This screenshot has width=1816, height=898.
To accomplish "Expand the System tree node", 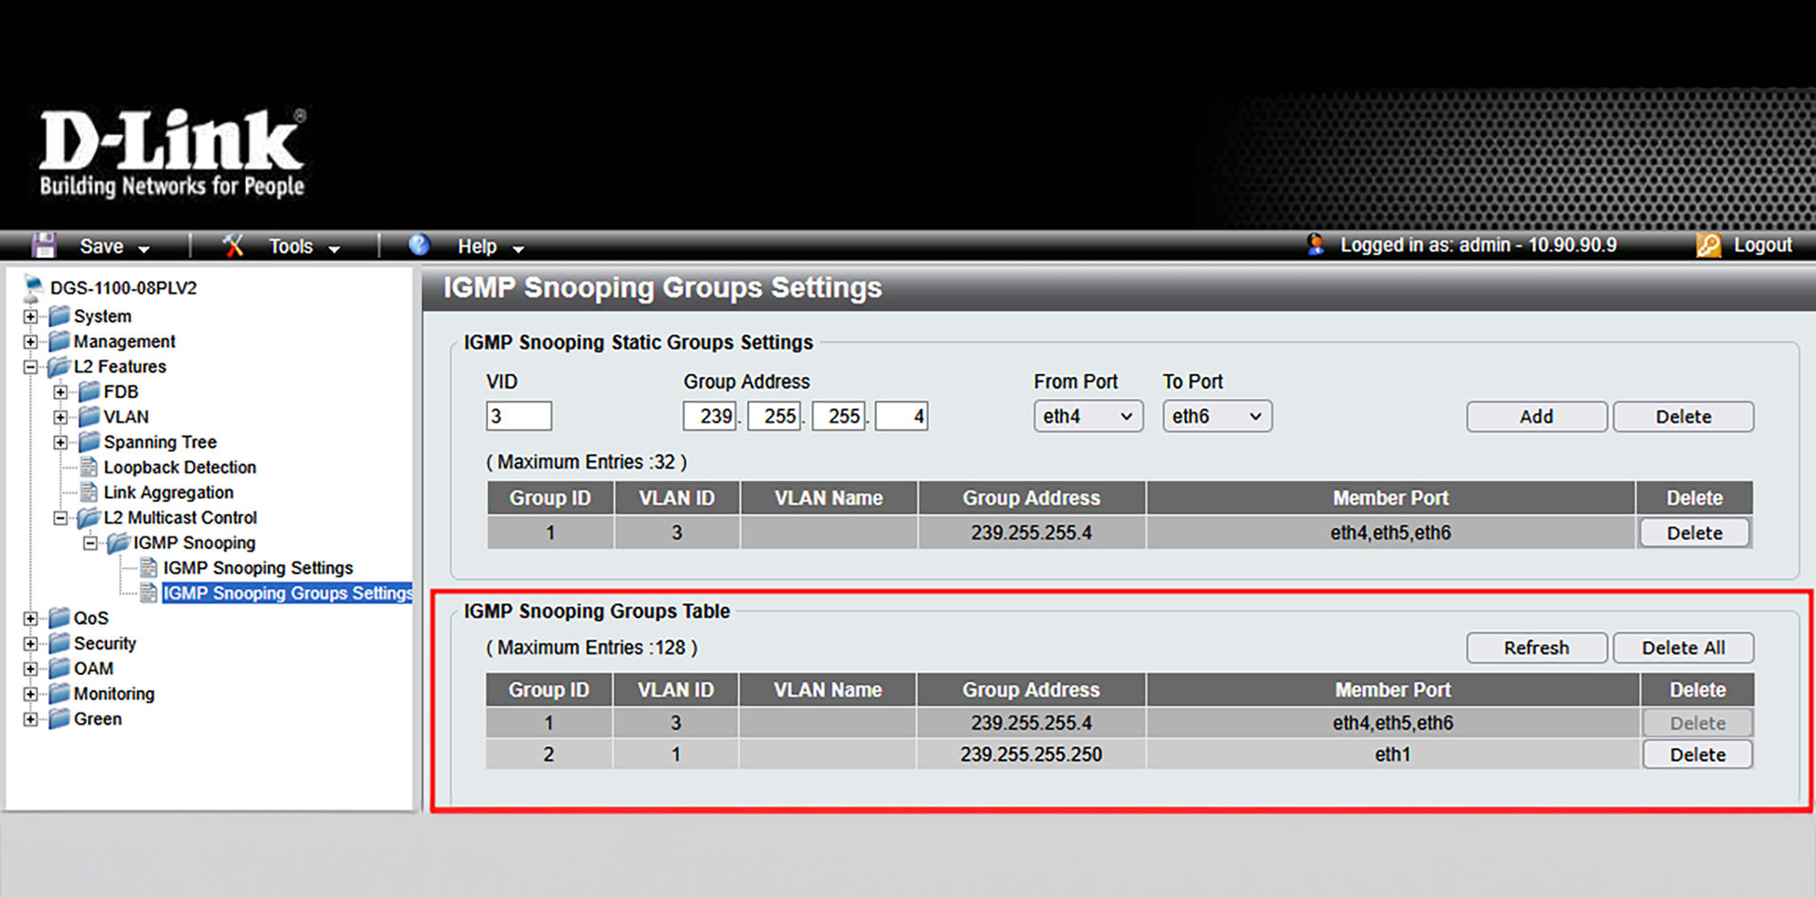I will click(30, 317).
